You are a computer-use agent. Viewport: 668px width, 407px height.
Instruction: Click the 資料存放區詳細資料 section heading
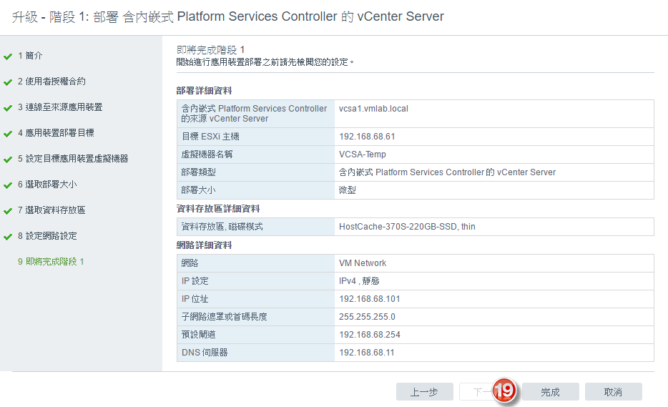(x=218, y=209)
